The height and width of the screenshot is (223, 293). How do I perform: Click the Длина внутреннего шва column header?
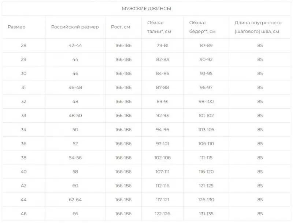tap(257, 27)
